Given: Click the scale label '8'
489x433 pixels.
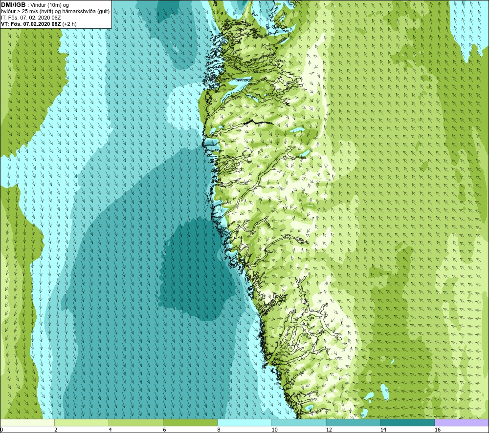Looking at the screenshot, I should click(x=219, y=430).
